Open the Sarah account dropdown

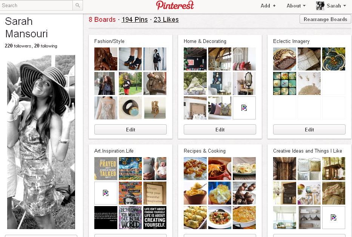point(336,6)
